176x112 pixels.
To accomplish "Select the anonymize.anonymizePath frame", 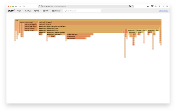I will (85, 32).
